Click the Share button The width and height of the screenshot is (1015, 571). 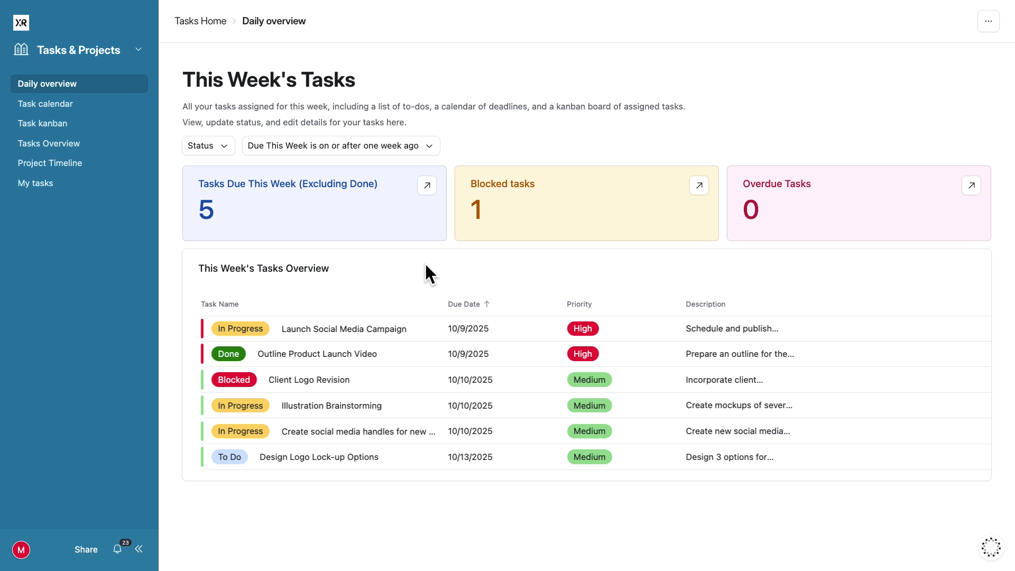pos(86,549)
